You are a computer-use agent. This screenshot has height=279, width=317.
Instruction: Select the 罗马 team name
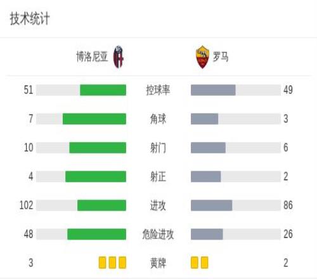[221, 56]
